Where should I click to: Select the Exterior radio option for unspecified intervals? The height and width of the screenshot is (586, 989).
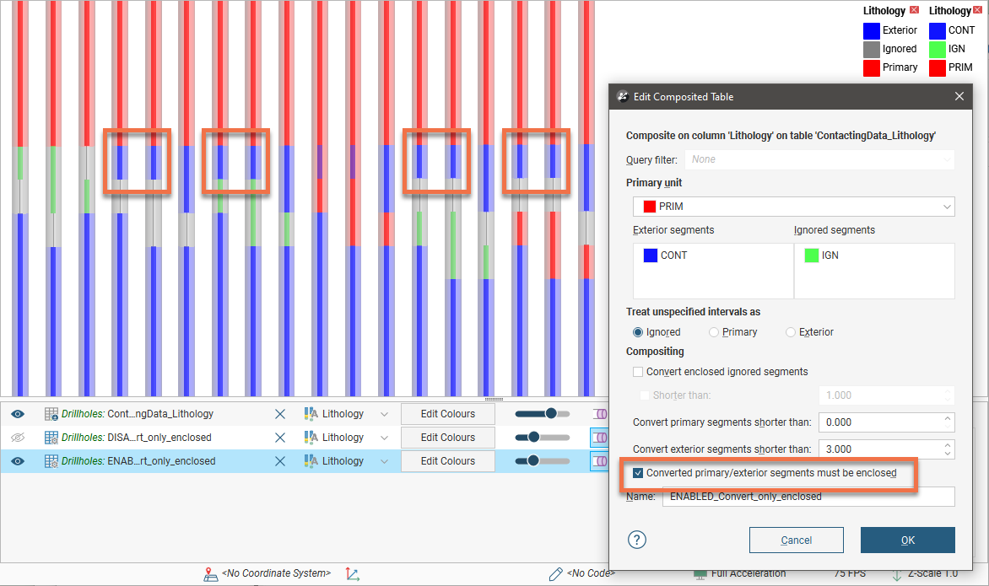click(791, 332)
